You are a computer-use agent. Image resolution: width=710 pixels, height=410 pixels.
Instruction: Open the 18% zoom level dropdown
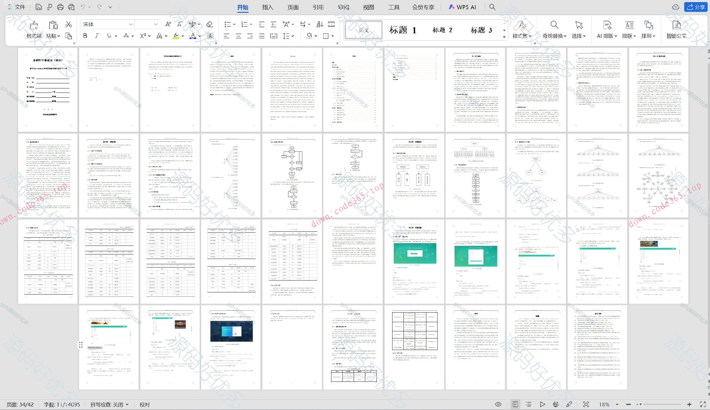click(617, 404)
